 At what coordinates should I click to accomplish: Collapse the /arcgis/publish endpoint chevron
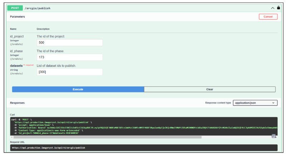point(273,8)
